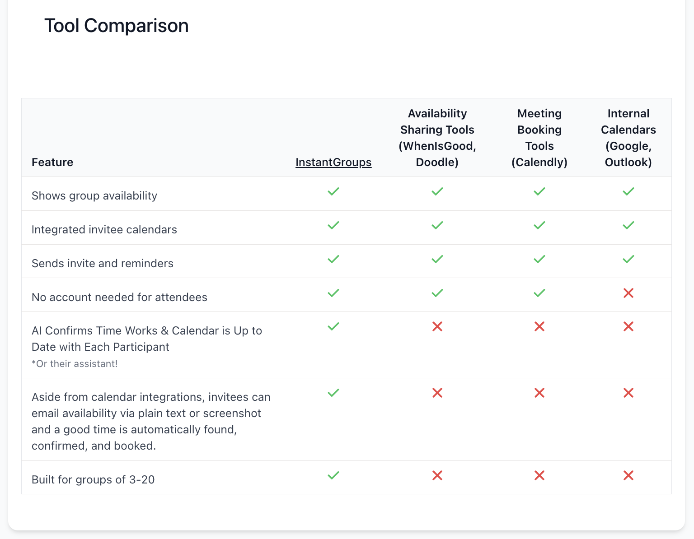Click the Internal Calendars (Google, Outlook) header
Viewport: 694px width, 539px height.
628,138
